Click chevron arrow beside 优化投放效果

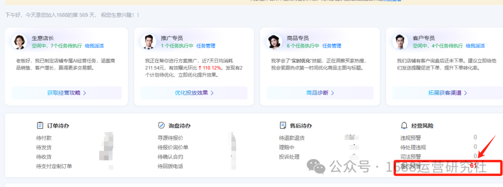[212, 93]
